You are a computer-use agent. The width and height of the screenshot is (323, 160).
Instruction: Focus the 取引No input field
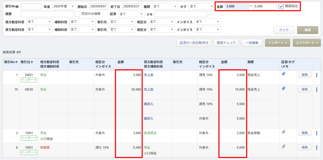pyautogui.click(x=31, y=6)
